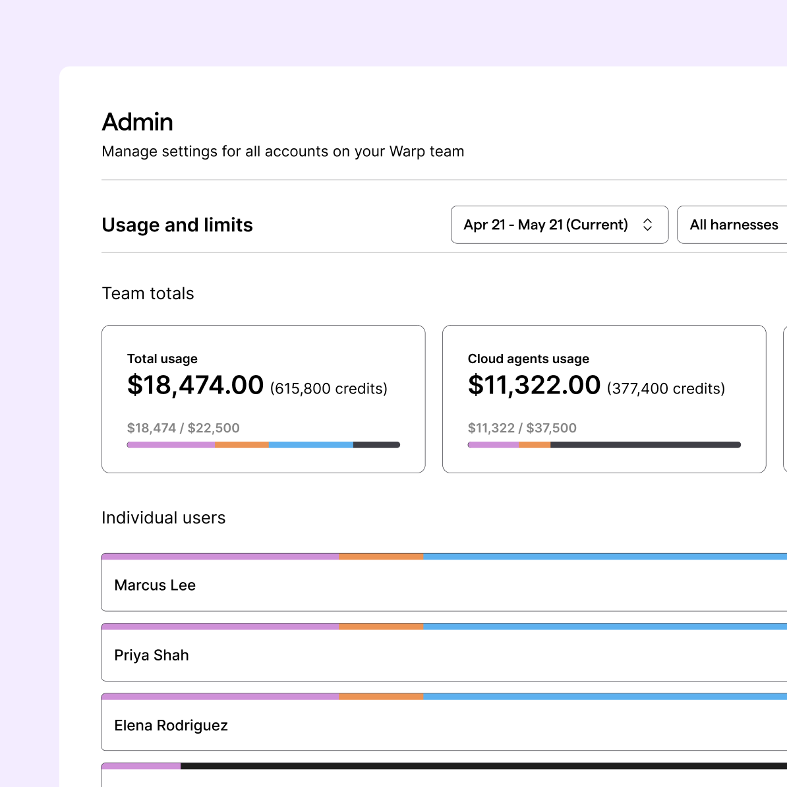This screenshot has width=787, height=787.
Task: Open Marcus Lee user row
Action: click(444, 582)
